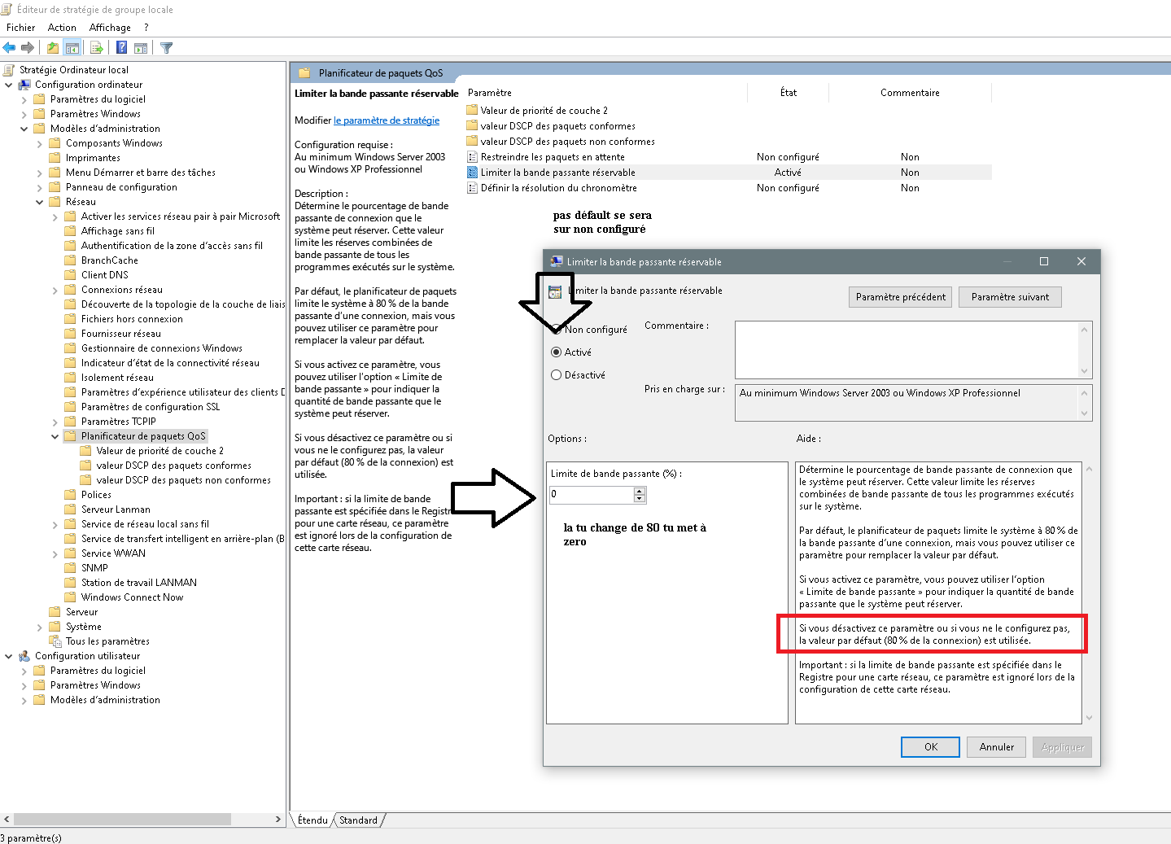Screen dimensions: 1171x844
Task: Select the Désactivé radio button
Action: coord(557,375)
